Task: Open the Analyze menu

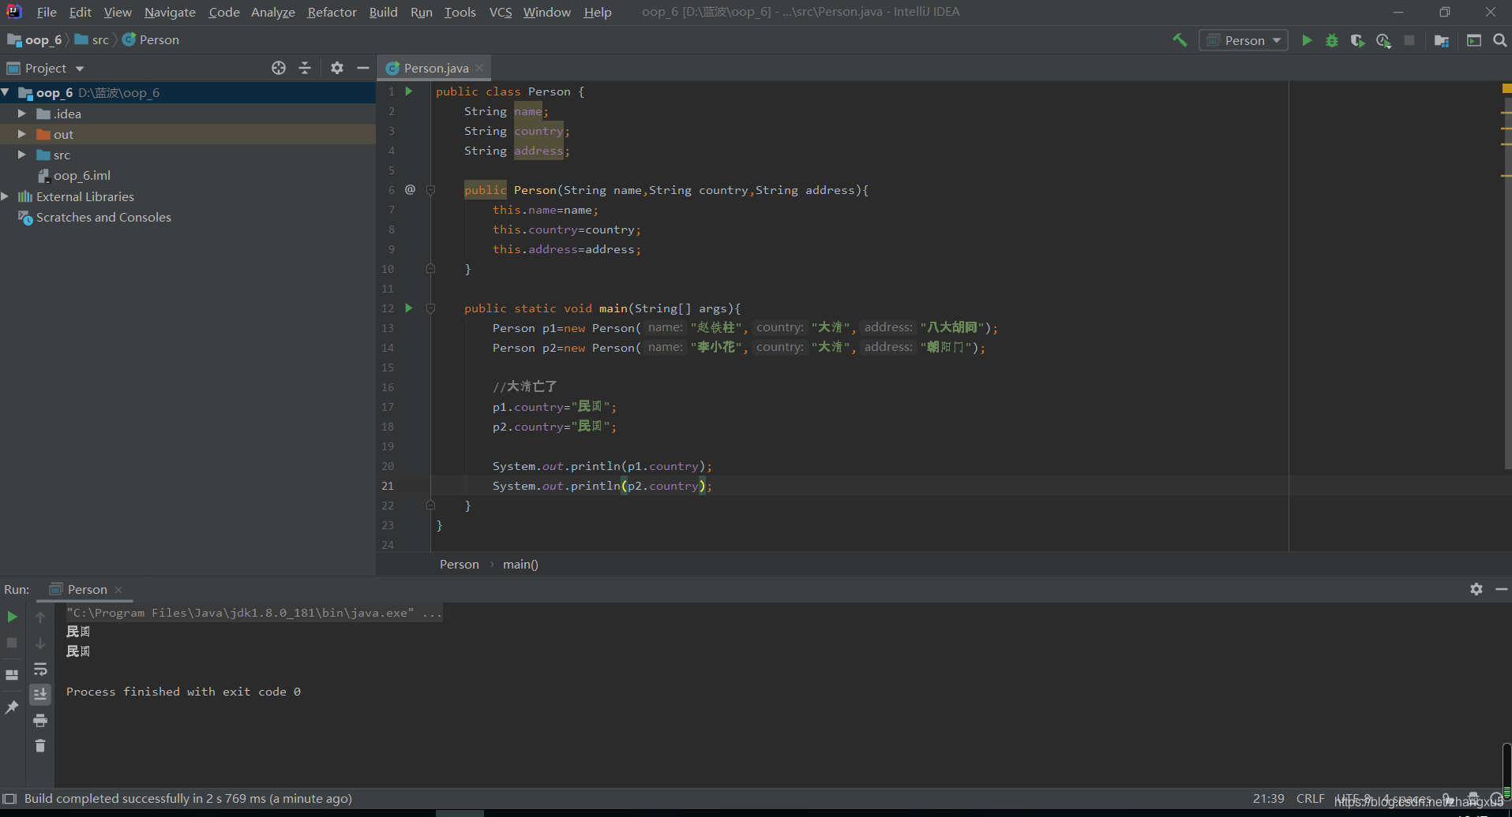Action: [x=272, y=12]
